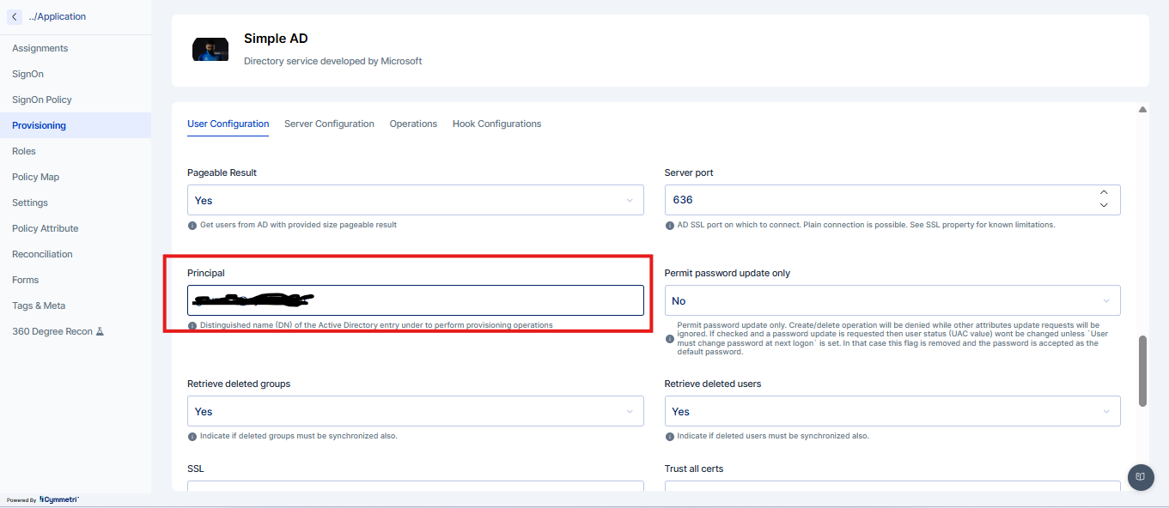Click info icon under Principal field
The width and height of the screenshot is (1169, 508).
[x=192, y=325]
